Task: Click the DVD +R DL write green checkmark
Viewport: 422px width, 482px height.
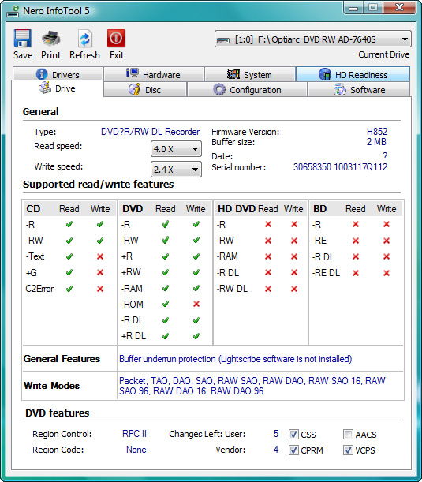Action: pos(196,336)
